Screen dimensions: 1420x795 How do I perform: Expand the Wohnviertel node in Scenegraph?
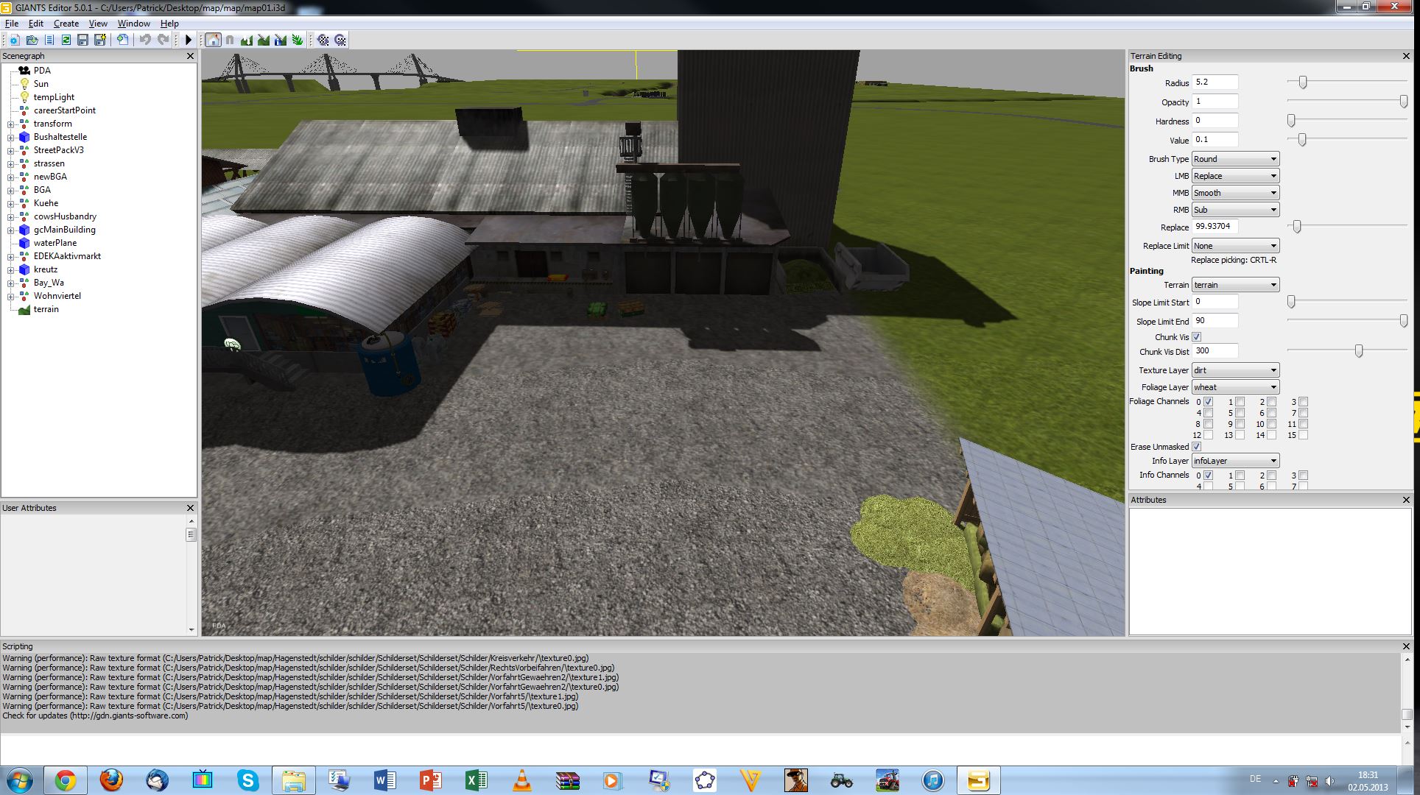click(11, 296)
